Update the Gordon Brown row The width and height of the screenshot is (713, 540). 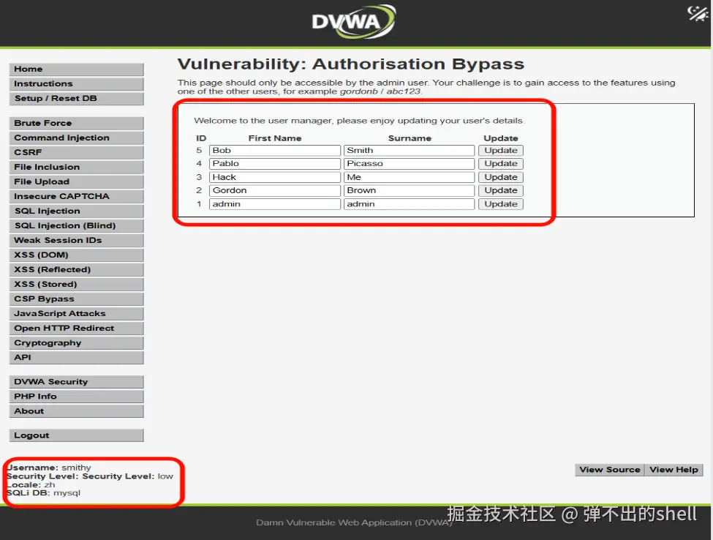click(501, 191)
